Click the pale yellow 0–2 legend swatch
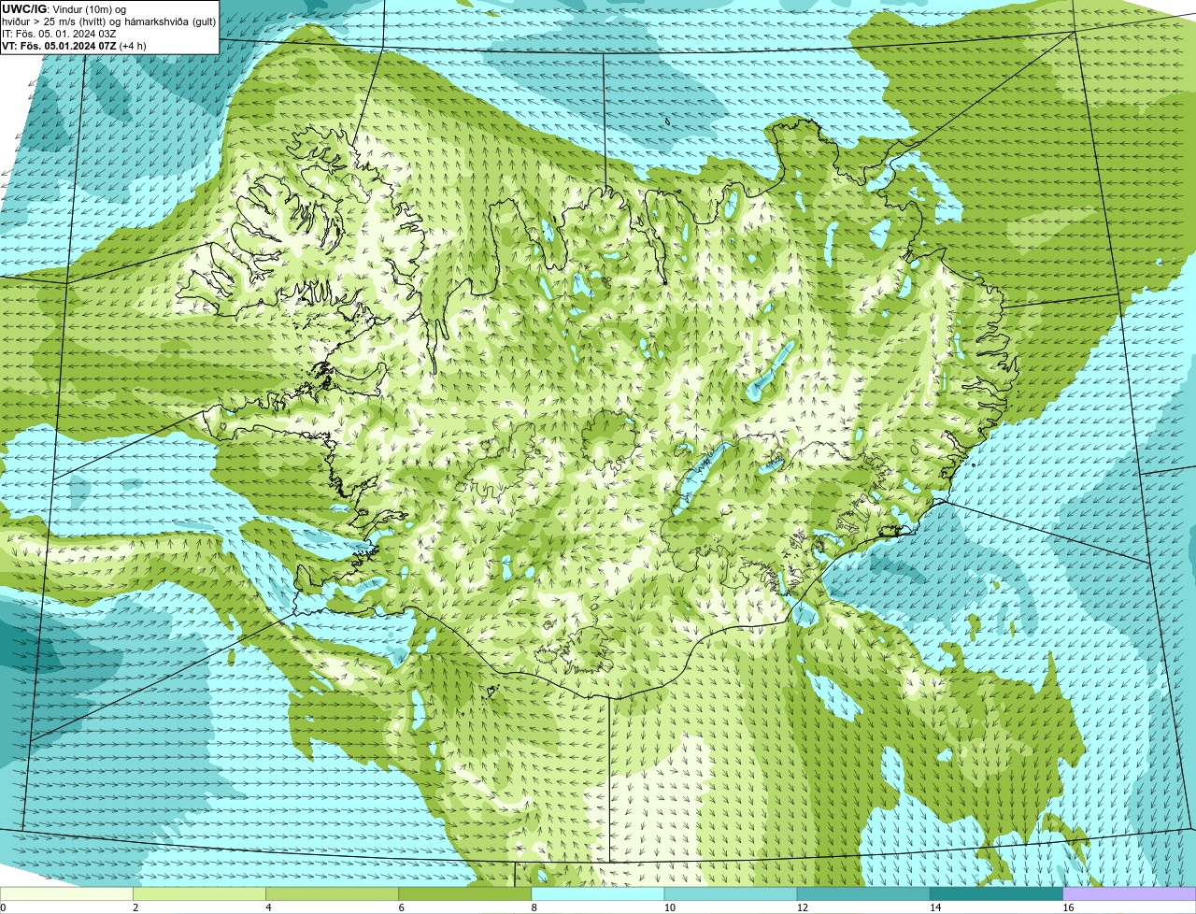This screenshot has width=1196, height=914. (x=66, y=894)
